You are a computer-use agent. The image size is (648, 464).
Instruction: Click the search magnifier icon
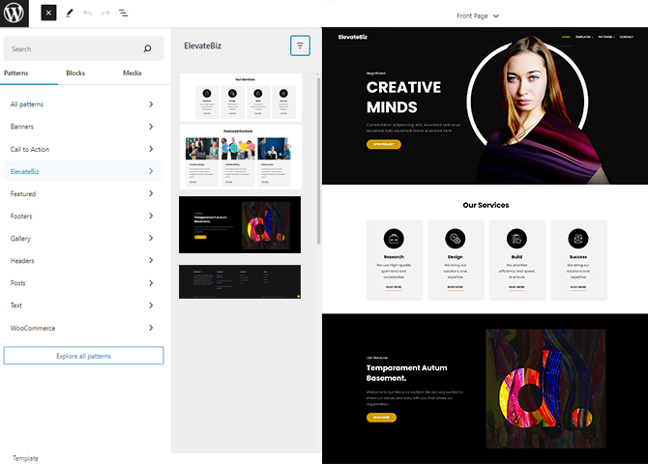[x=147, y=48]
